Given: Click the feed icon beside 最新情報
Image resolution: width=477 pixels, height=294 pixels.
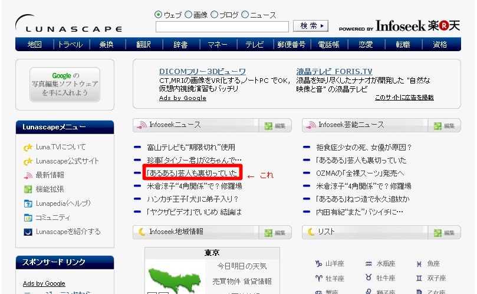Looking at the screenshot, I should (28, 175).
